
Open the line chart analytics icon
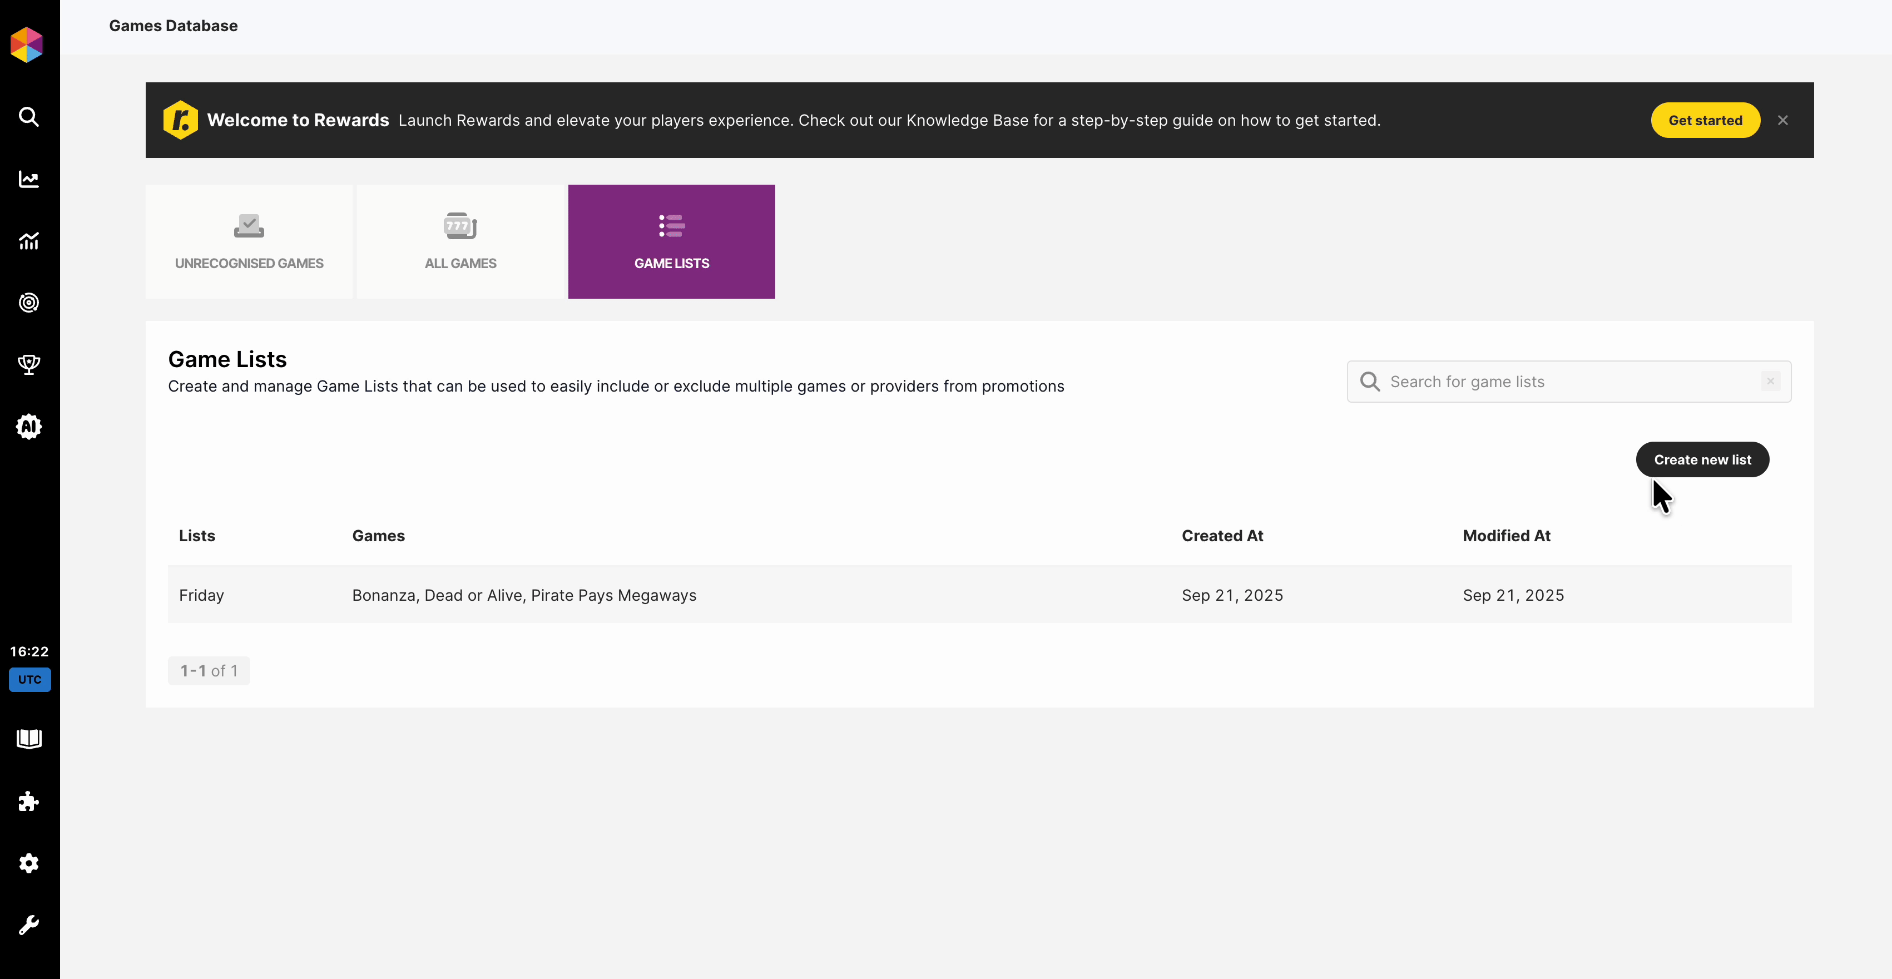click(29, 179)
